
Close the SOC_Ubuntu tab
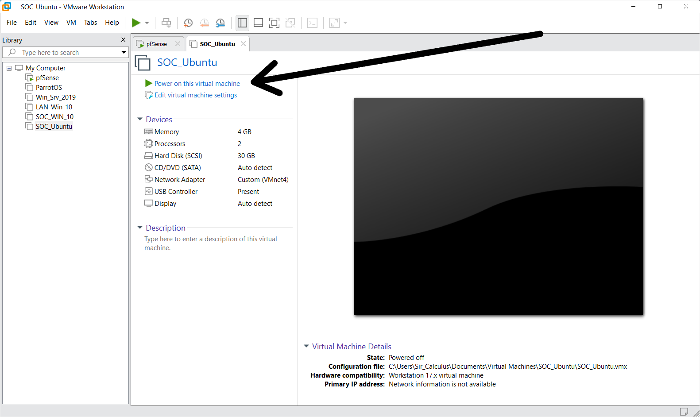point(243,44)
